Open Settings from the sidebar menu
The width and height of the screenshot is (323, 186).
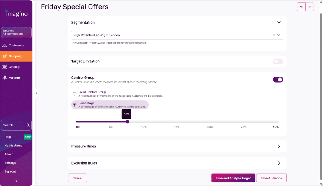pyautogui.click(x=10, y=163)
